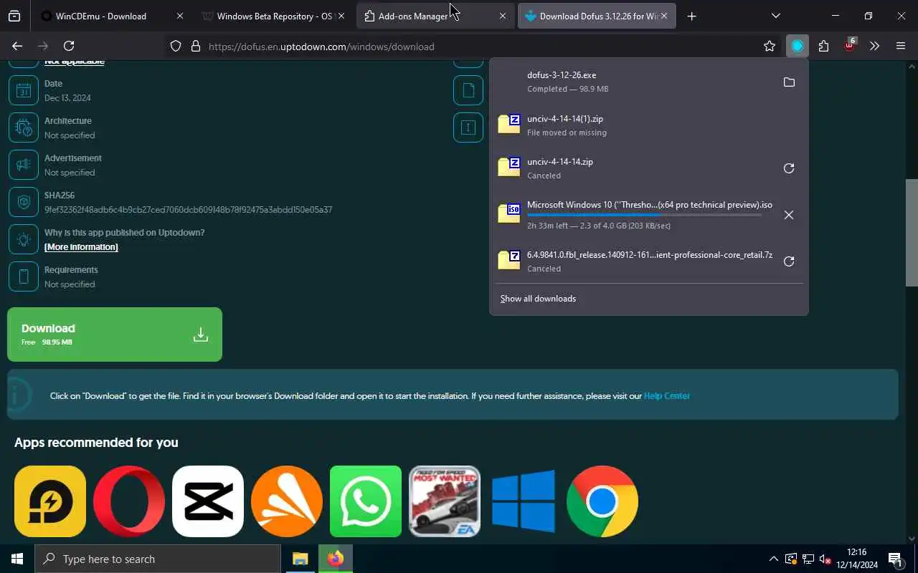Expand more tools overflow chevron
The height and width of the screenshot is (573, 918).
(x=874, y=46)
